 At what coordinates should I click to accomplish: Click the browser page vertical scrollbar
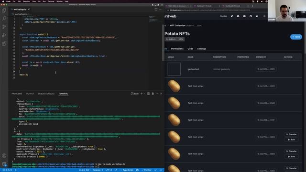[305, 37]
